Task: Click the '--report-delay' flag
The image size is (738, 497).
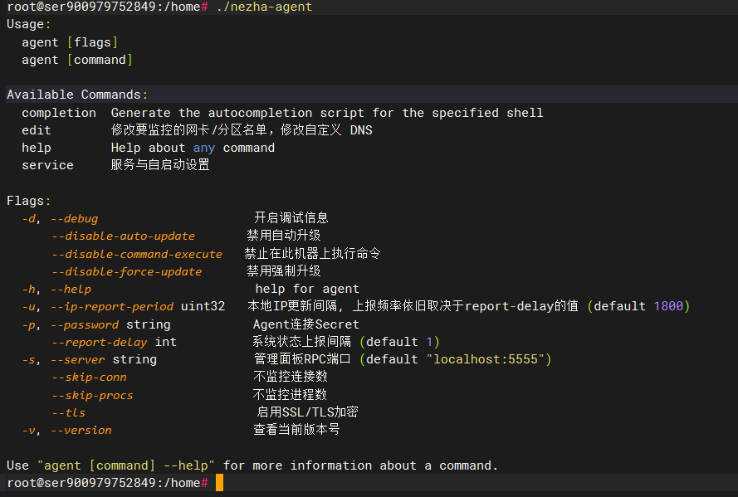Action: tap(100, 343)
